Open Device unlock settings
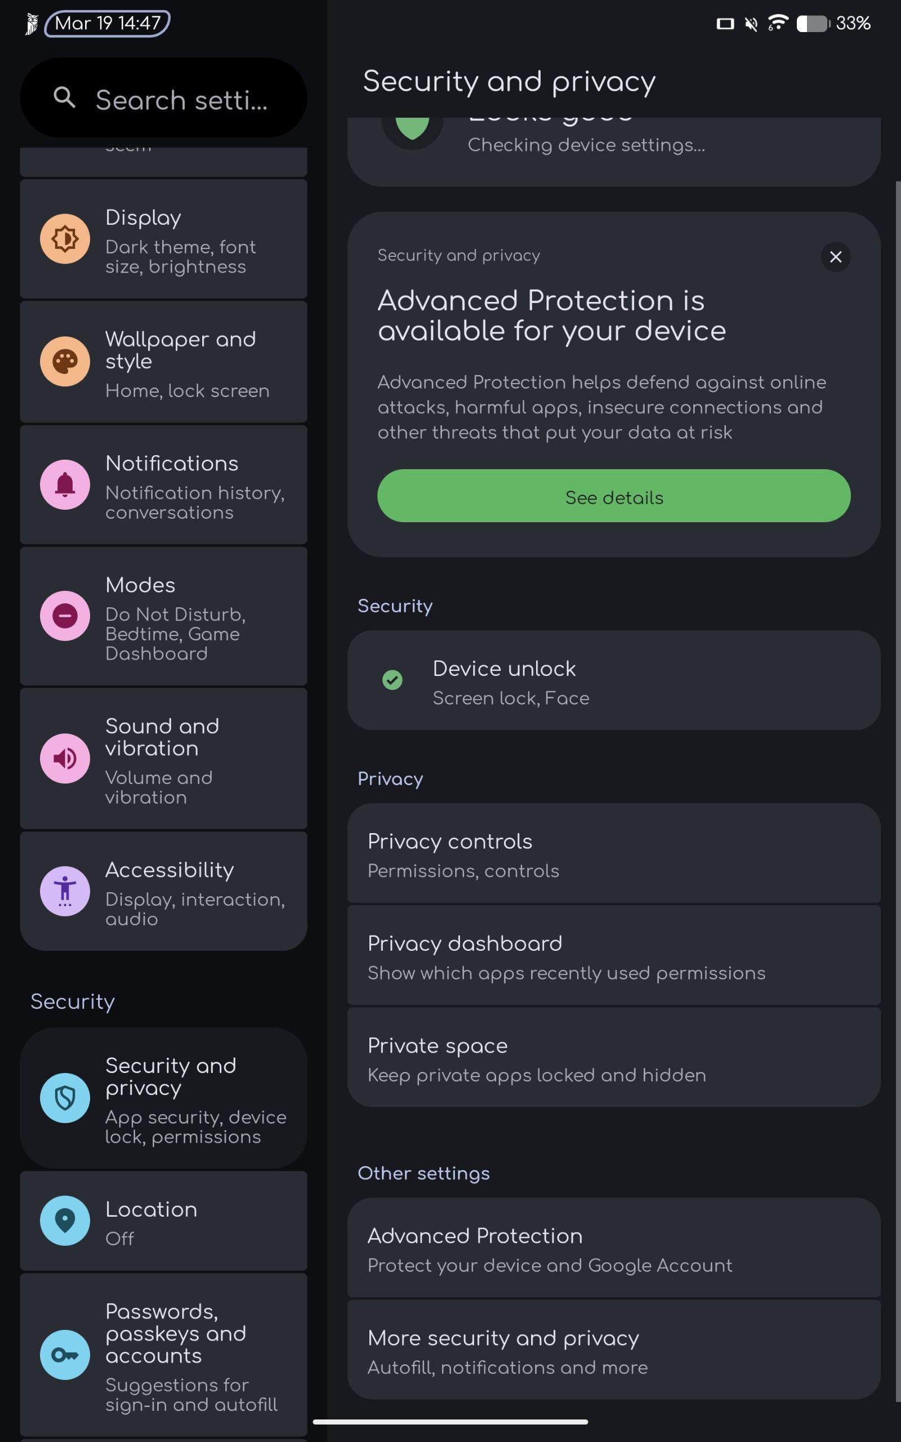 click(614, 680)
